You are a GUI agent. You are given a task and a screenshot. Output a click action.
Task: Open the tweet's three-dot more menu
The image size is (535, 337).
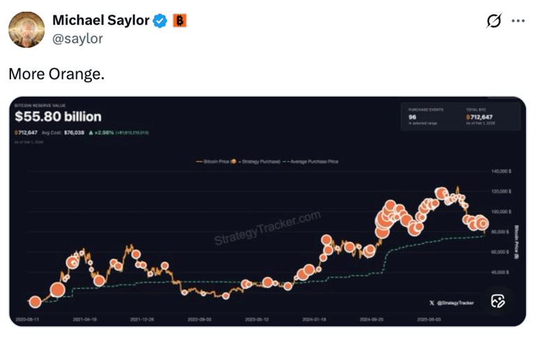click(x=518, y=21)
